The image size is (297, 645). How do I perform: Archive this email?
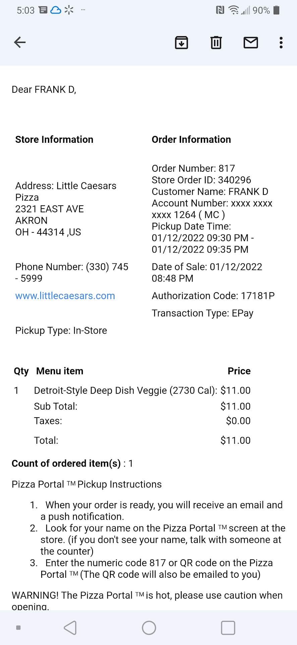[181, 43]
